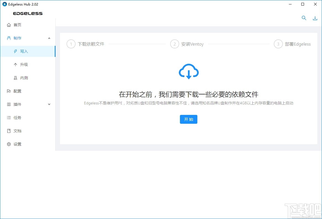Select step 3 部署Edgeless
This screenshot has width=322, height=219.
point(292,44)
